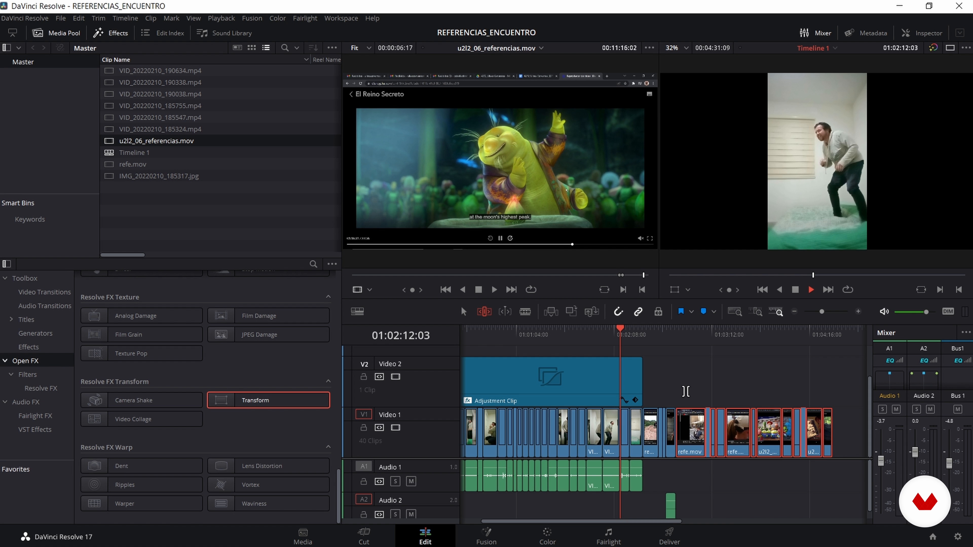The height and width of the screenshot is (547, 973).
Task: Add a blue marker on the timeline
Action: [x=703, y=311]
